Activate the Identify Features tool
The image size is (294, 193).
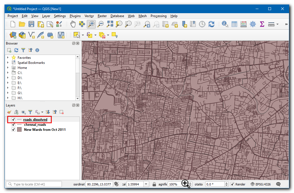click(x=225, y=24)
